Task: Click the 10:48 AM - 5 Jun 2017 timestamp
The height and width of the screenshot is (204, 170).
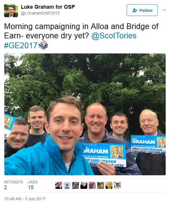Action: [x=25, y=199]
